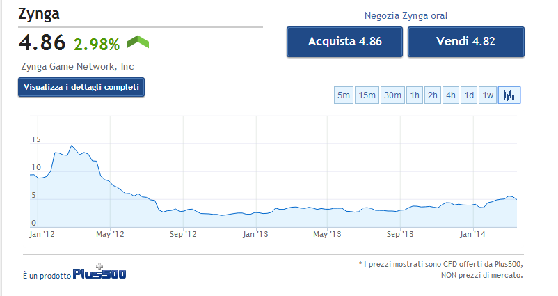Follow the Negozia Zynga ora! link
The image size is (558, 296).
tap(405, 15)
